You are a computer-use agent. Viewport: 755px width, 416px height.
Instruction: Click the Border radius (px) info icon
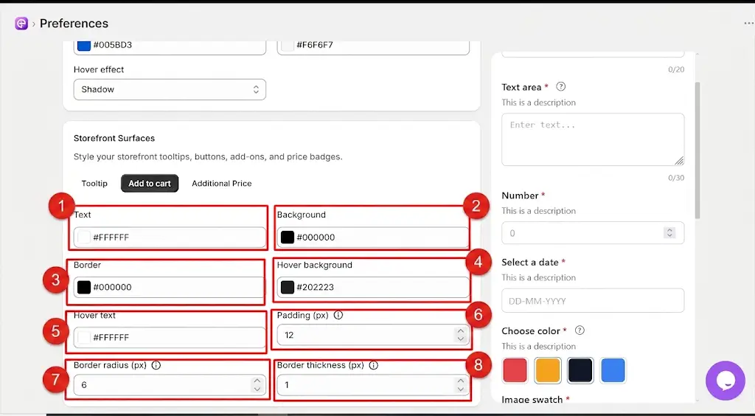156,365
